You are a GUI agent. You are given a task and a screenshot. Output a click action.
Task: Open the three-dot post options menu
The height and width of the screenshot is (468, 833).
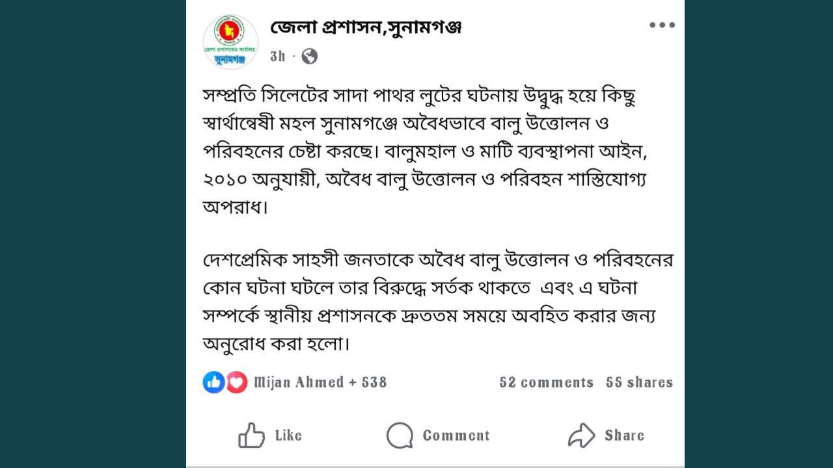point(662,25)
